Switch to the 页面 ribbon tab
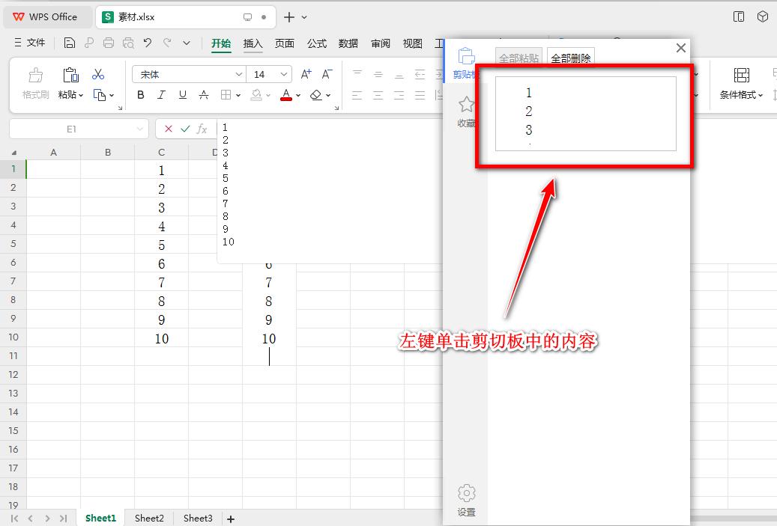This screenshot has height=526, width=777. [x=285, y=43]
